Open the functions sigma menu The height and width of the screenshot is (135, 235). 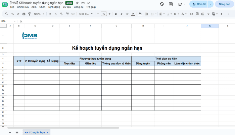[222, 14]
